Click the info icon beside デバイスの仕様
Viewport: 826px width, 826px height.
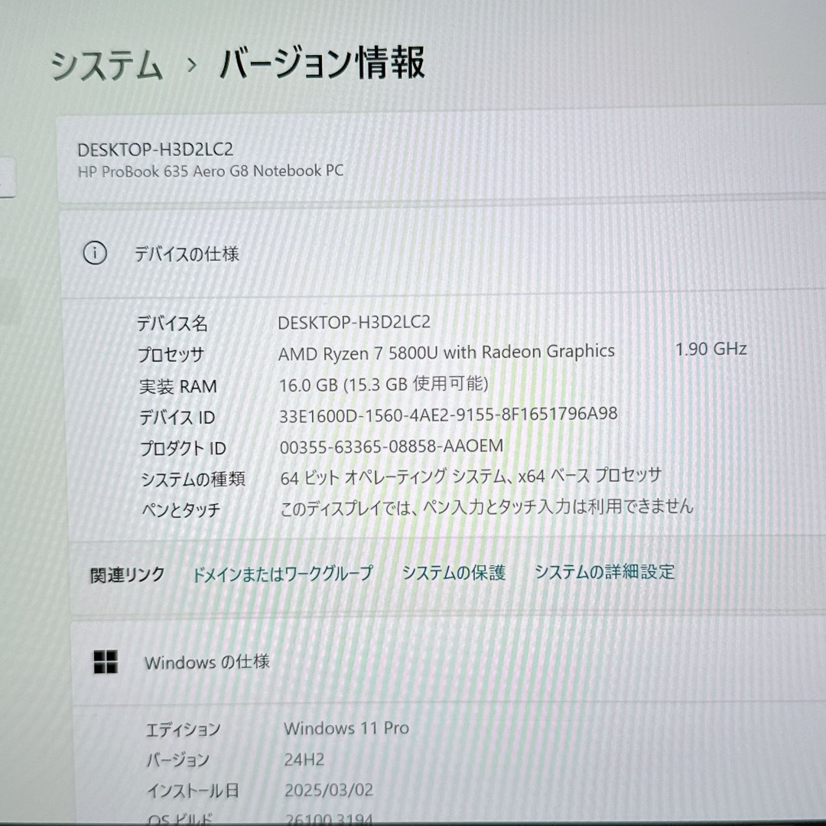coord(96,253)
